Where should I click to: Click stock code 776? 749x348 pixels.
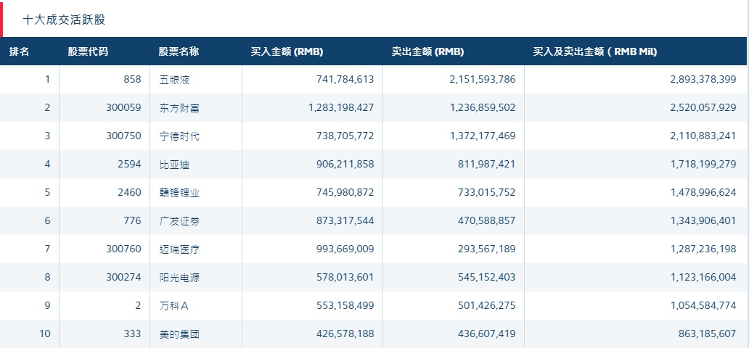(x=132, y=220)
